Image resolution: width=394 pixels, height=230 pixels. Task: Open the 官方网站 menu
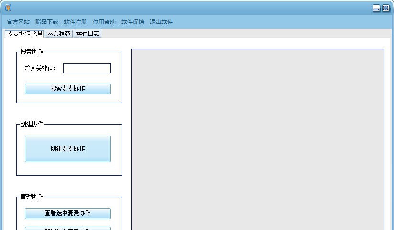pos(18,22)
